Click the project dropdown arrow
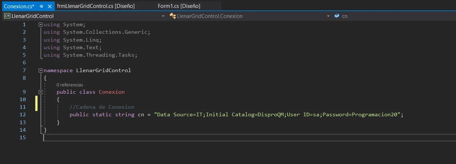This screenshot has height=164, width=456. pos(163,16)
